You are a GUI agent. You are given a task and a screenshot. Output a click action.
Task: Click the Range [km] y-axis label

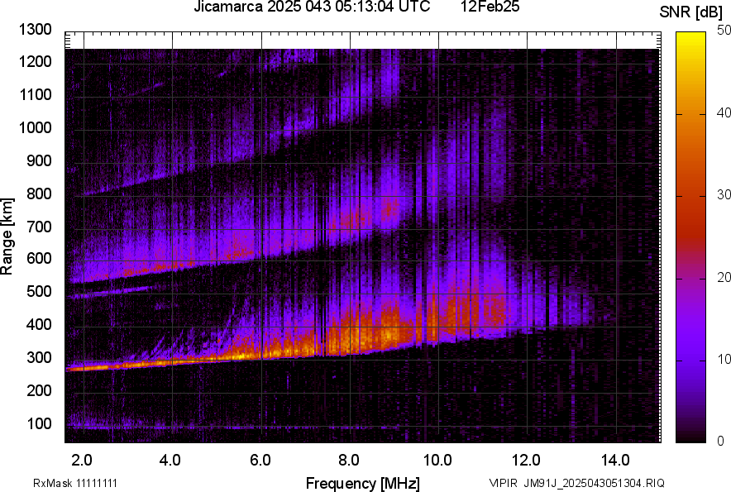coord(9,237)
